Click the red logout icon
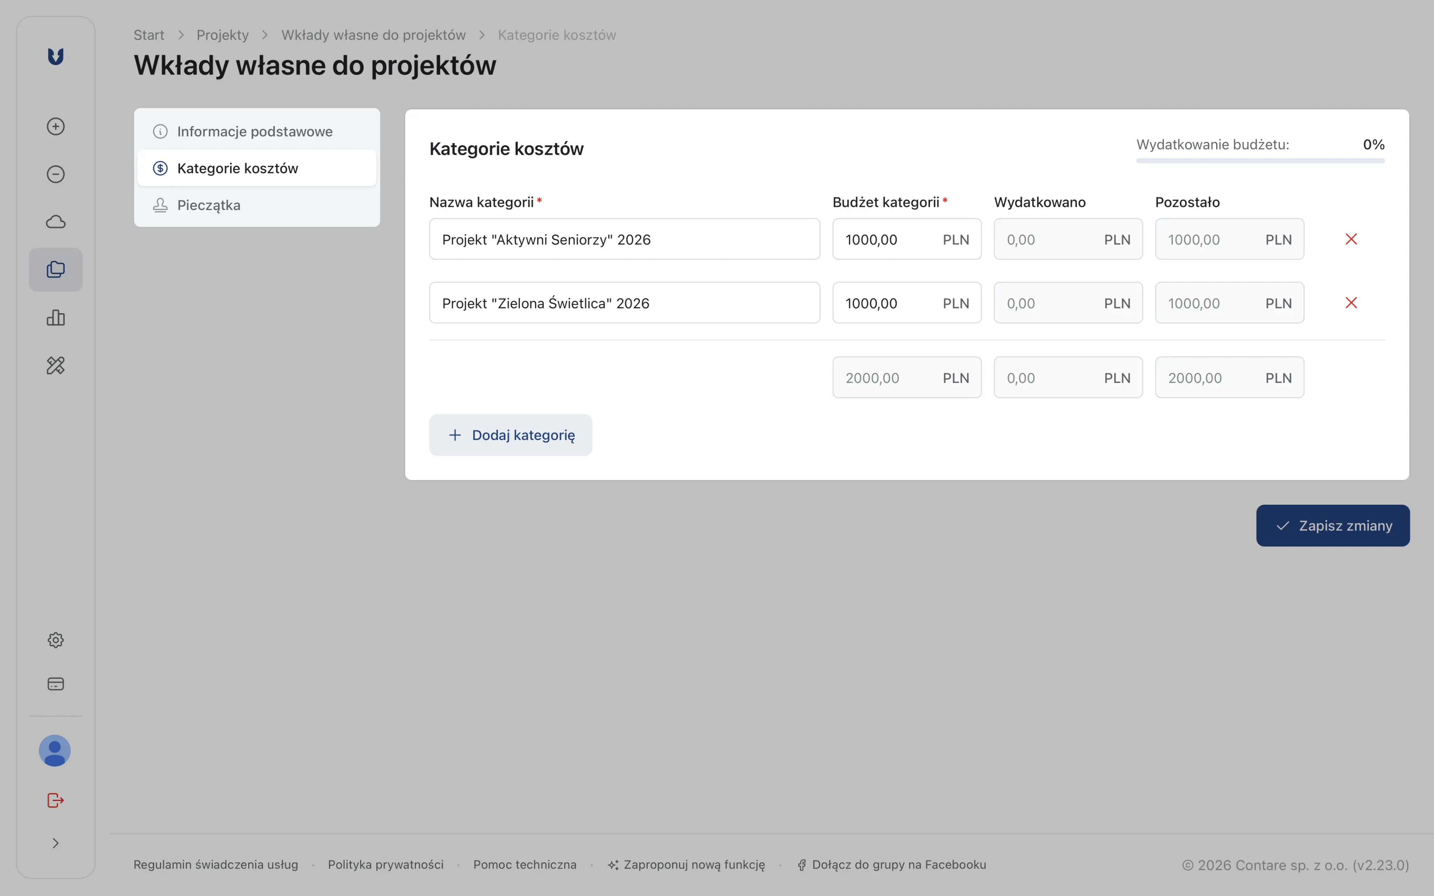The height and width of the screenshot is (896, 1434). (56, 800)
